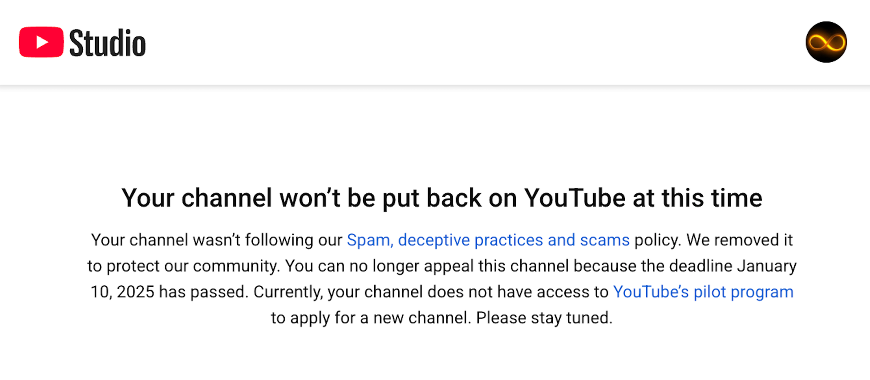Click the empty header area between logo and avatar
Viewport: 870px width, 380px height.
point(445,42)
